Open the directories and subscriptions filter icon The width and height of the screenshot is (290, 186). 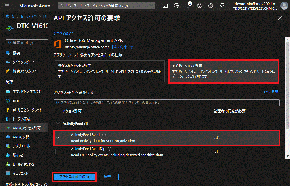pos(177,6)
